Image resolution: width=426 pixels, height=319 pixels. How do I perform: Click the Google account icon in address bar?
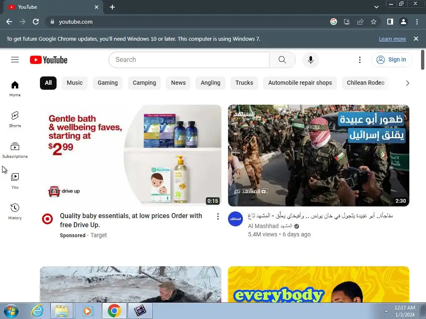coord(334,22)
